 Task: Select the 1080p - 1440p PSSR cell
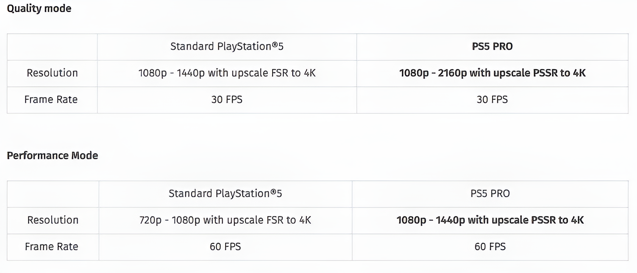pos(490,220)
